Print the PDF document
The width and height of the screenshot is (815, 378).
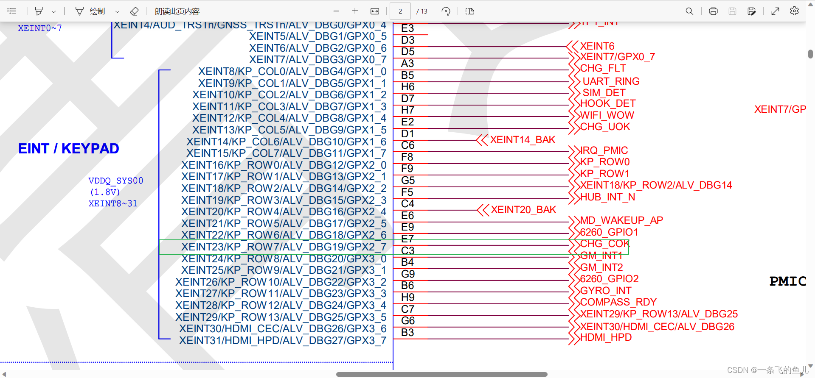pos(713,11)
